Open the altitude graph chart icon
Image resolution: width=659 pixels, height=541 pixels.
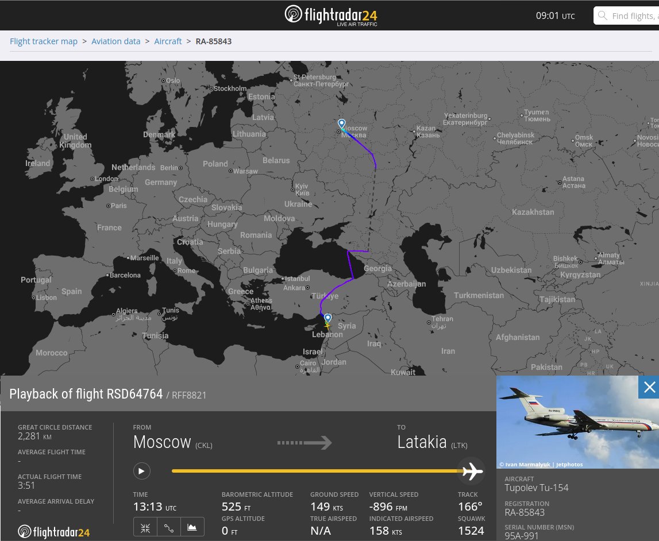click(192, 528)
